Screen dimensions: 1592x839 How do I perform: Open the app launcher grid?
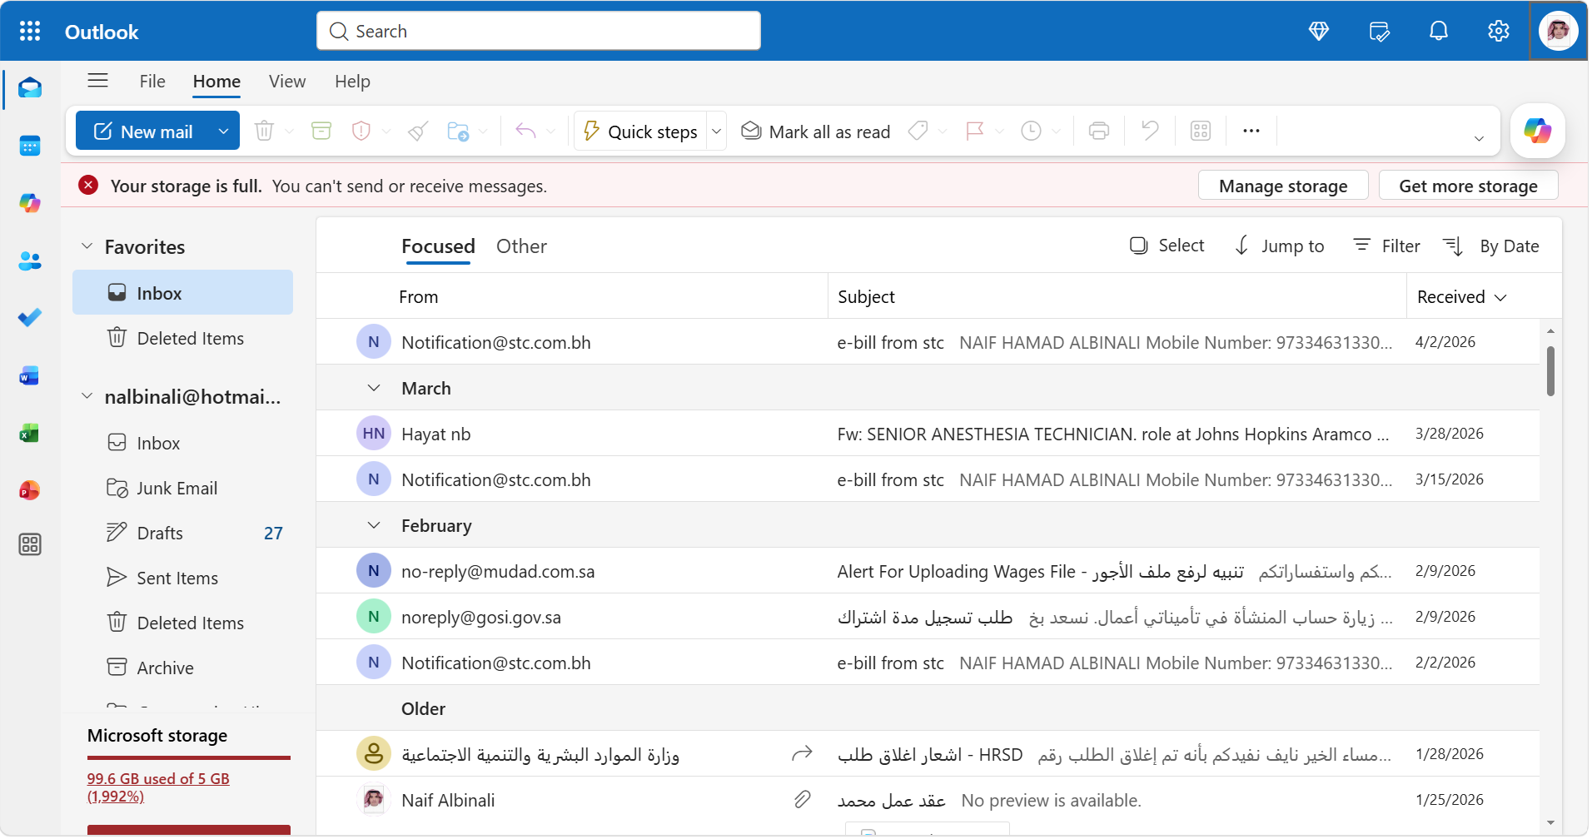click(x=30, y=31)
